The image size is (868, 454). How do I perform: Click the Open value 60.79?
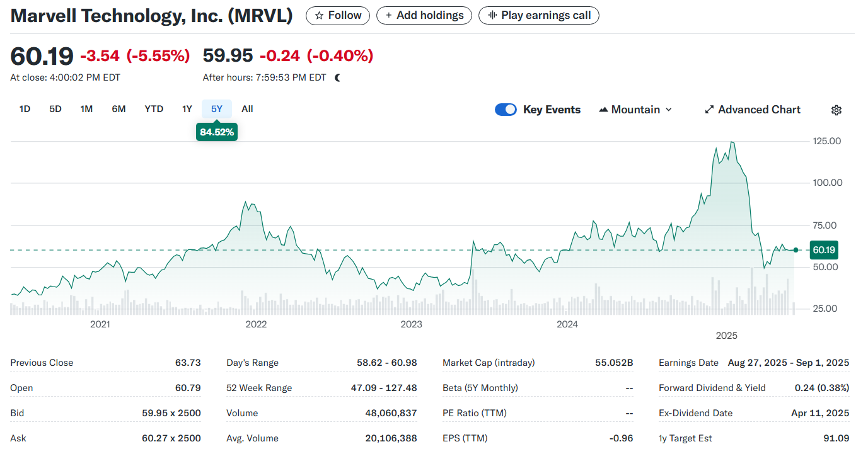[188, 388]
